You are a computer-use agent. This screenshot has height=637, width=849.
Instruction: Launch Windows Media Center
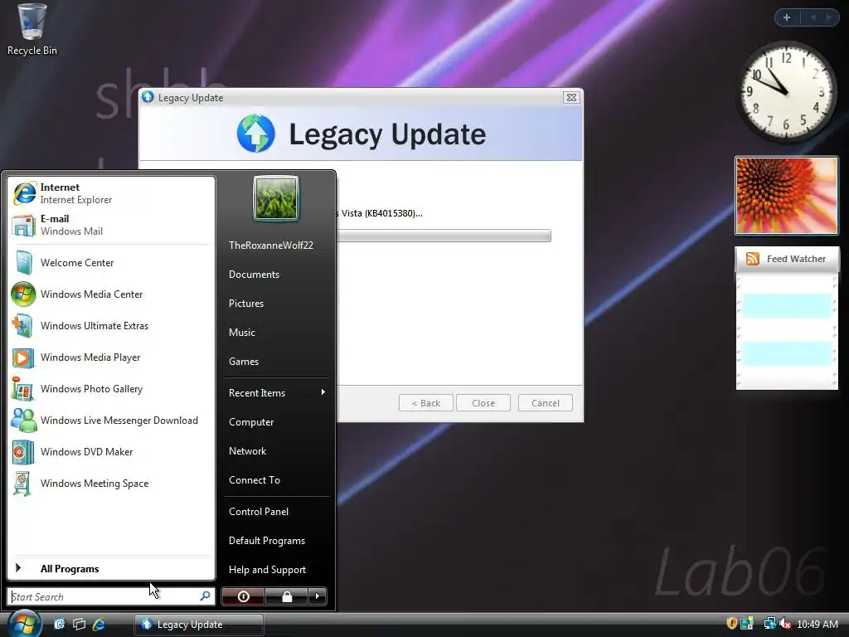point(111,294)
